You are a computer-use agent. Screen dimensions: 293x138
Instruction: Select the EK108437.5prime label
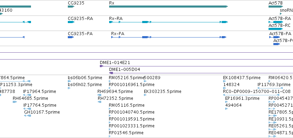tap(242, 78)
